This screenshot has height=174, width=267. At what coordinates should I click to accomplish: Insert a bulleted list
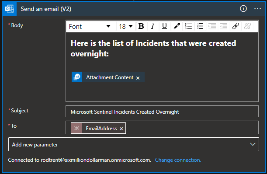pyautogui.click(x=188, y=26)
